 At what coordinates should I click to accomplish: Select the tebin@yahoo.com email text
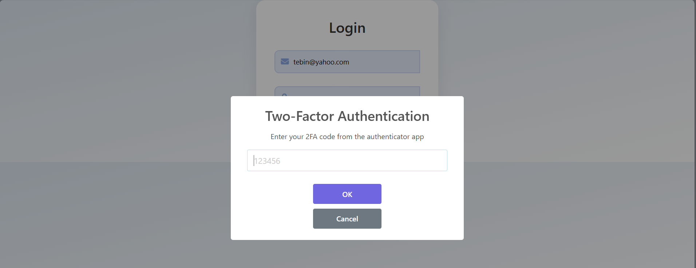[x=321, y=62]
